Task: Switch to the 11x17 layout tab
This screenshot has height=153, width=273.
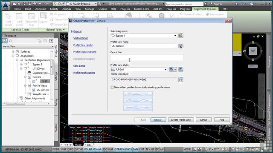Action: pos(88,144)
